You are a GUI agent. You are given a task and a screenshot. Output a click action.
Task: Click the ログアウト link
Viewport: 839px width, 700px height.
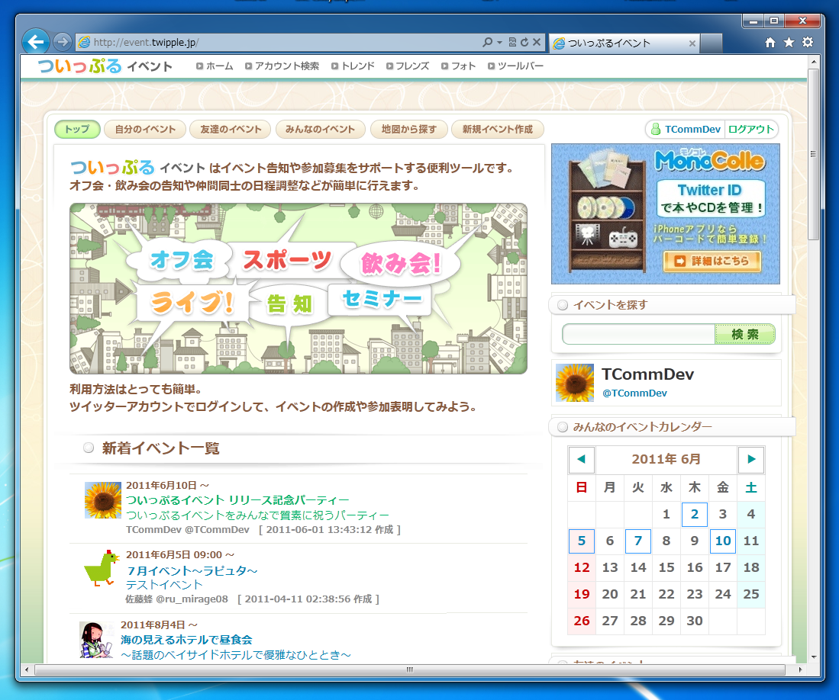pyautogui.click(x=750, y=130)
